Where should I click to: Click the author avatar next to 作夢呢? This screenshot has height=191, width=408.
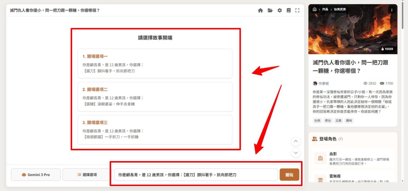[x=315, y=83]
